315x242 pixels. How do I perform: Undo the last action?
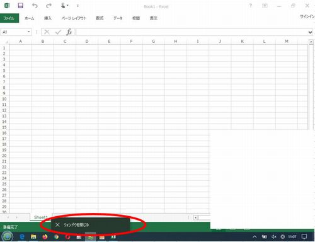tap(35, 6)
